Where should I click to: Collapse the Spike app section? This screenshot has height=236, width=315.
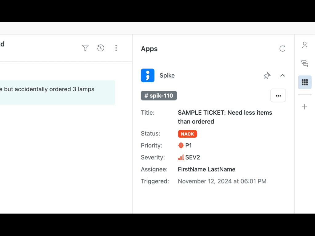[x=282, y=76]
